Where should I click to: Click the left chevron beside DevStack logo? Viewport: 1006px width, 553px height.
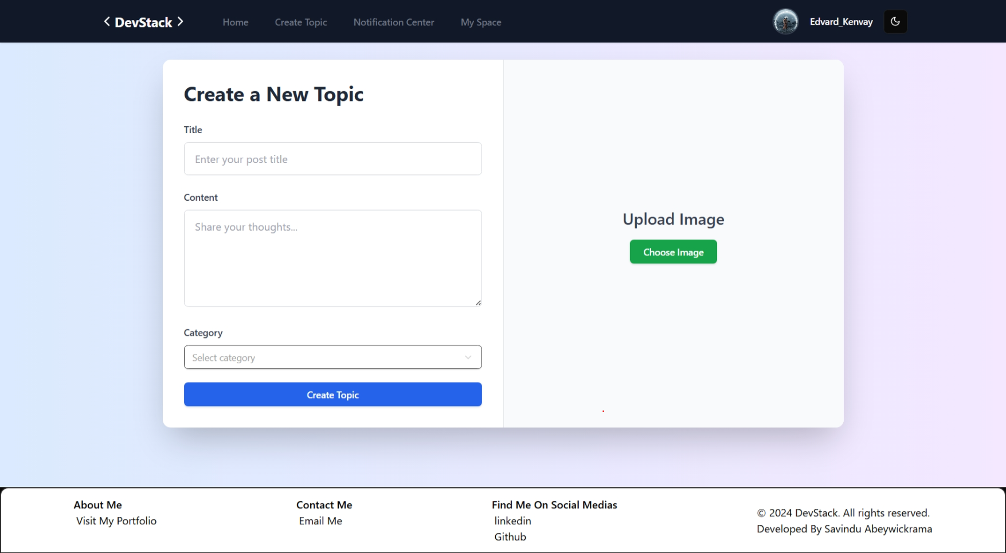click(x=106, y=21)
